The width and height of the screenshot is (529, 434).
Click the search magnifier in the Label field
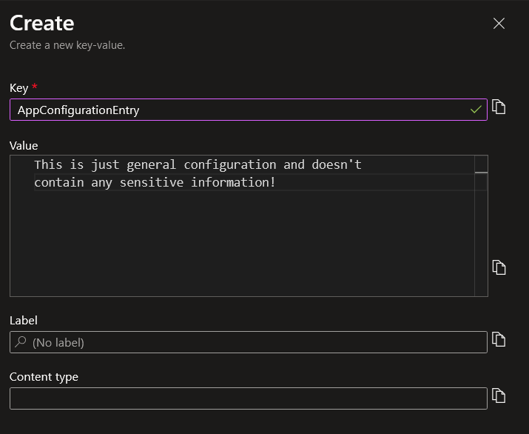click(x=21, y=342)
